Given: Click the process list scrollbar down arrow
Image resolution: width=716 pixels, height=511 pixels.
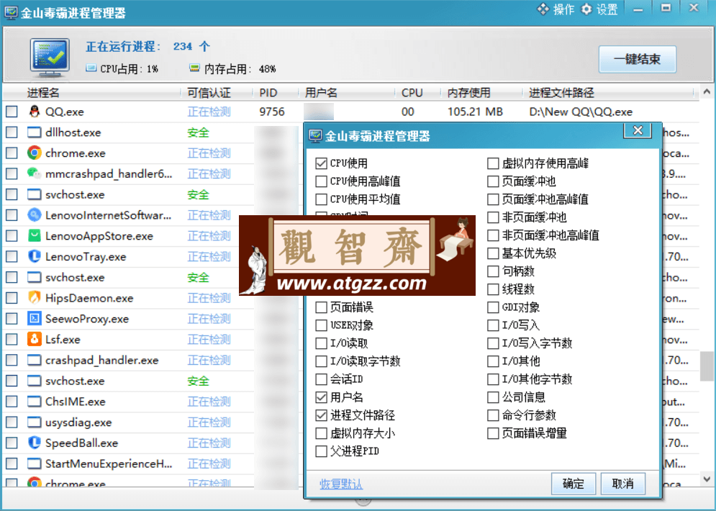Looking at the screenshot, I should click(707, 479).
